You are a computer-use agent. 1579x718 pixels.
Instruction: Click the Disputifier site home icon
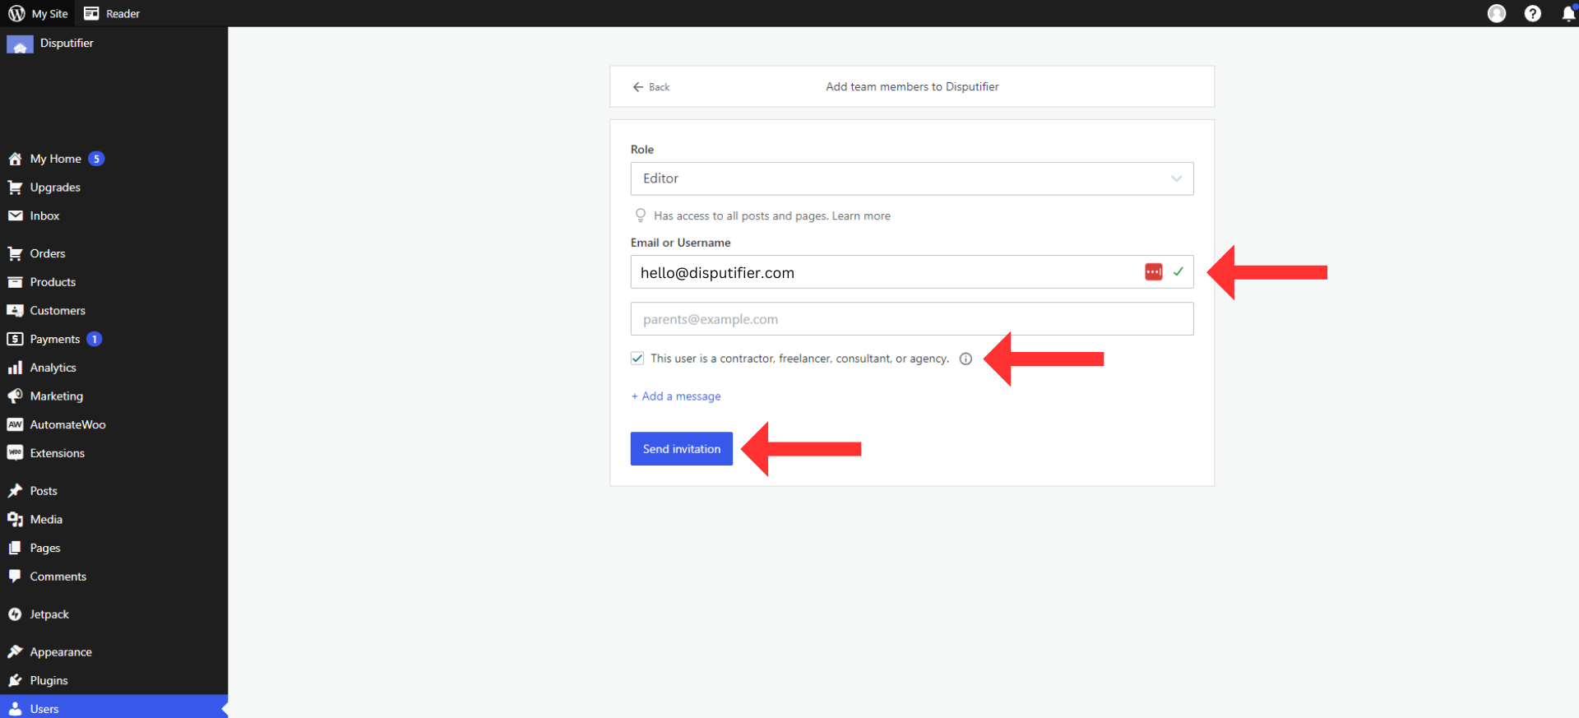[x=20, y=44]
